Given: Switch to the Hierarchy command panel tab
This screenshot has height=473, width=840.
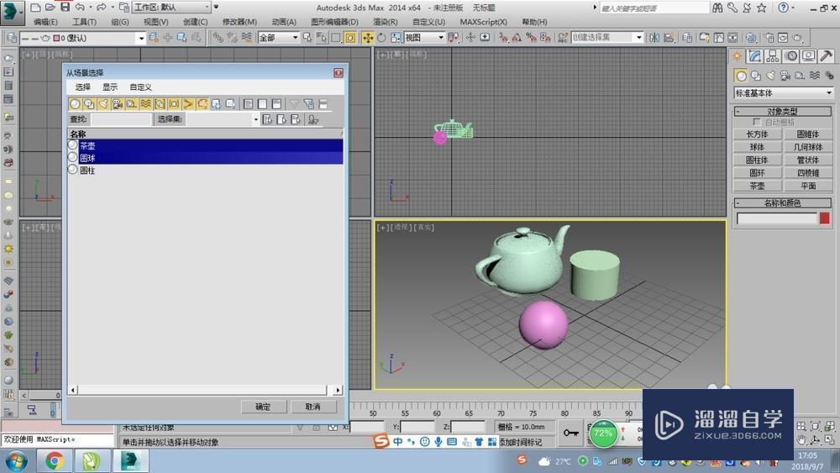Looking at the screenshot, I should (x=773, y=56).
